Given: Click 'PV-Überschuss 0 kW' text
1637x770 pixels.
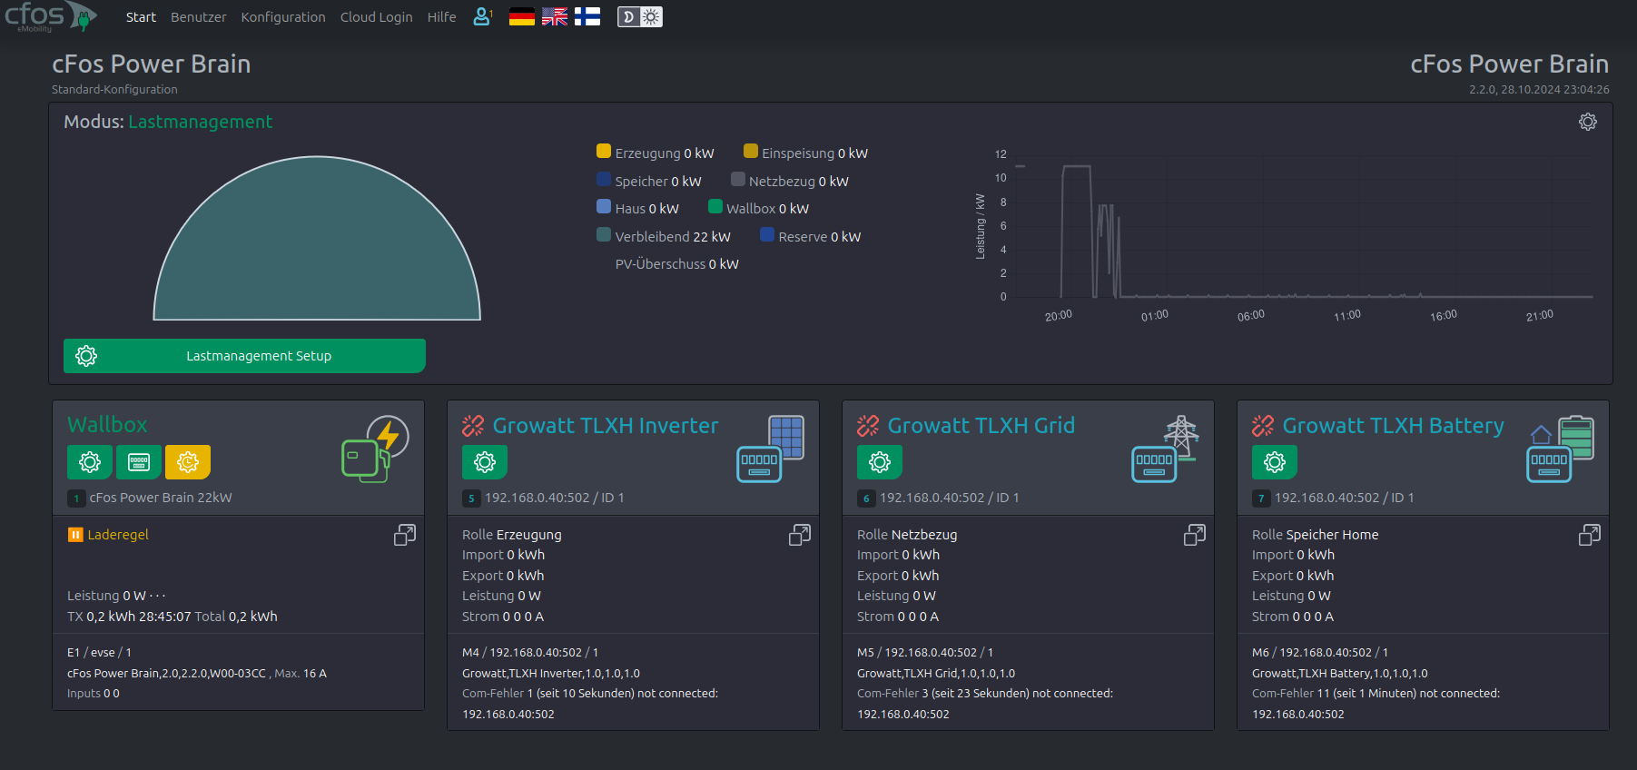Looking at the screenshot, I should coord(677,264).
